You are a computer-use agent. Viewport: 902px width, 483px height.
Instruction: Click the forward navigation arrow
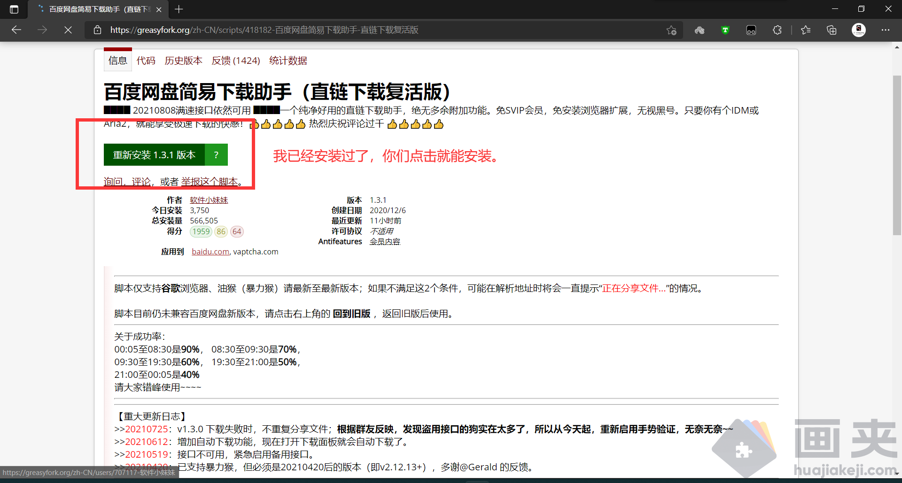(x=42, y=30)
